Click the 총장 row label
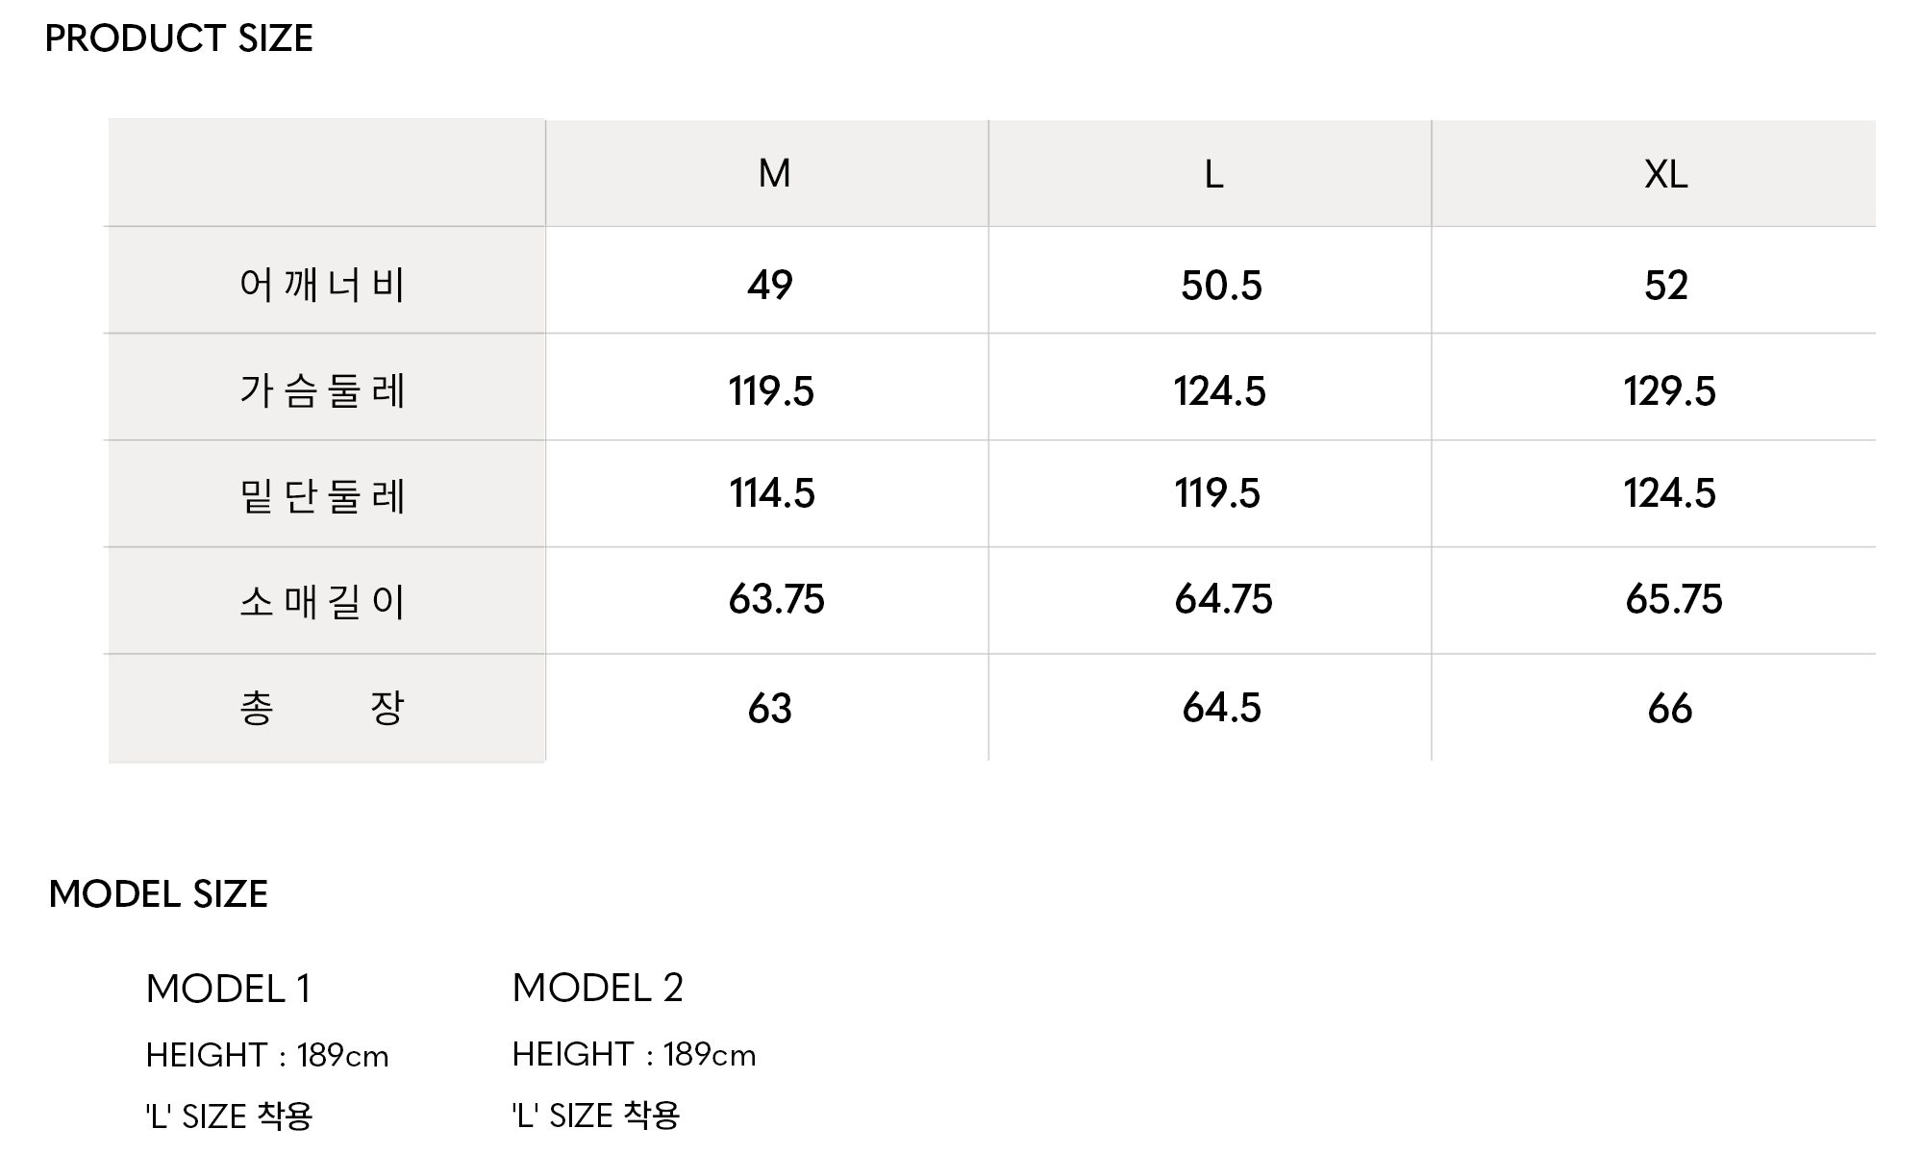Image resolution: width=1923 pixels, height=1154 pixels. pos(322,709)
